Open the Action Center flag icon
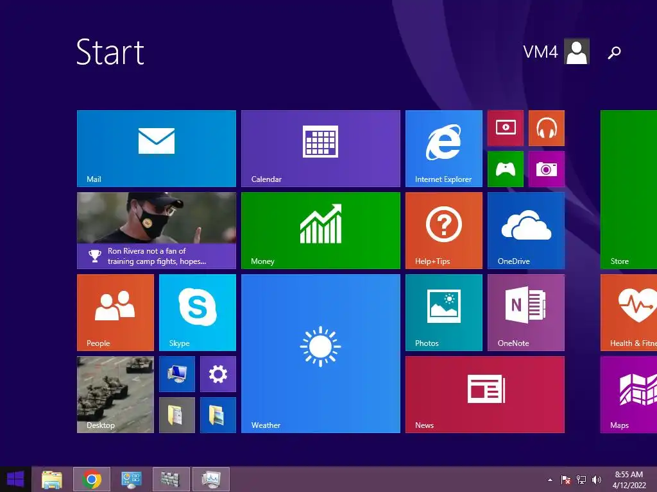Viewport: 657px width, 492px height. (x=565, y=480)
